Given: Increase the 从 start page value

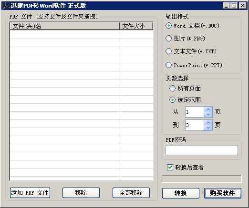Looking at the screenshot, I should pos(208,109).
